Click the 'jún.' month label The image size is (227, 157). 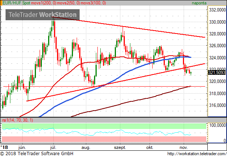coord(22,147)
